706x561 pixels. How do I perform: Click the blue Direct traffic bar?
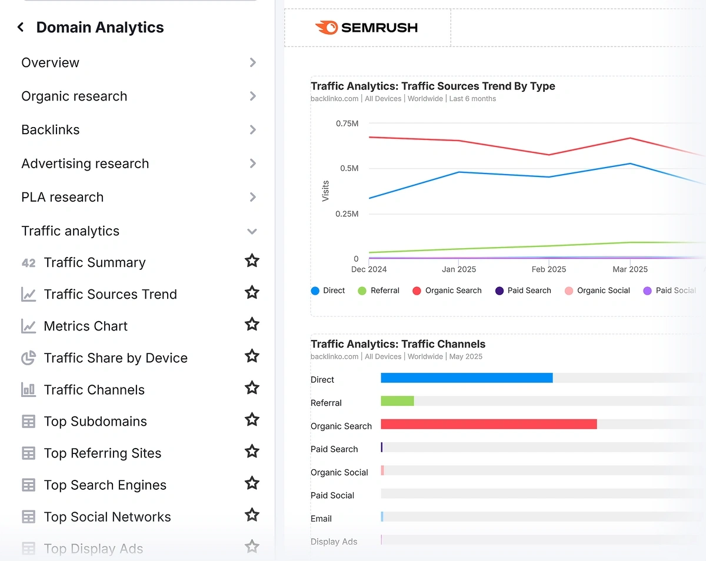coord(467,378)
